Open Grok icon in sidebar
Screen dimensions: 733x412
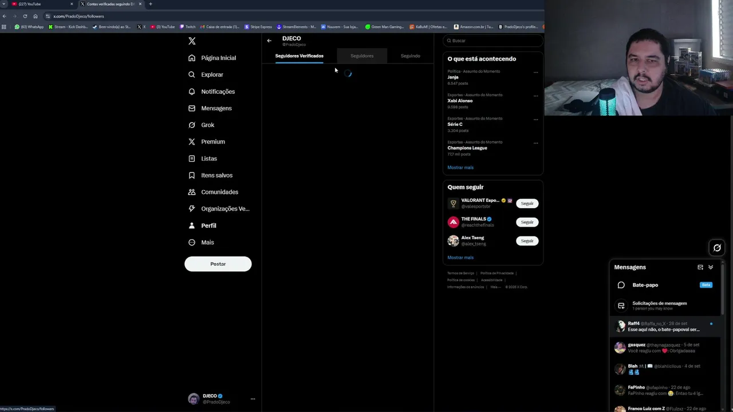click(x=192, y=125)
